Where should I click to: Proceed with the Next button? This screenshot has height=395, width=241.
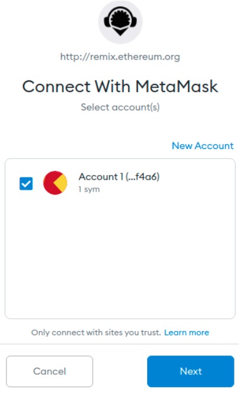[191, 371]
